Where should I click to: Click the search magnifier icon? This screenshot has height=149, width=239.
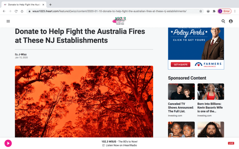tap(223, 21)
